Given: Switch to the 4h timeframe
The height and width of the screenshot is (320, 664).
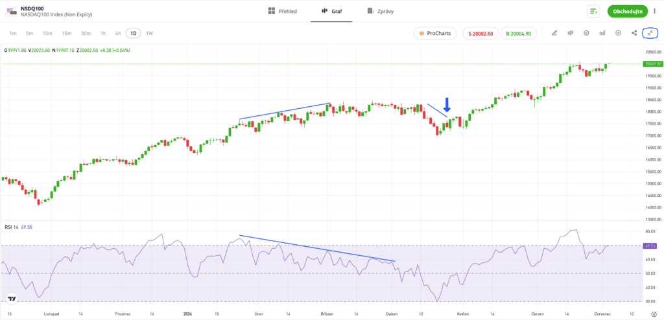Looking at the screenshot, I should tap(118, 33).
